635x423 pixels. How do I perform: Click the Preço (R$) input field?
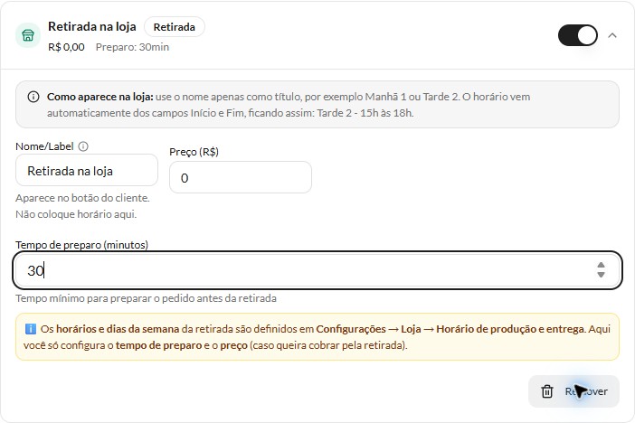241,177
